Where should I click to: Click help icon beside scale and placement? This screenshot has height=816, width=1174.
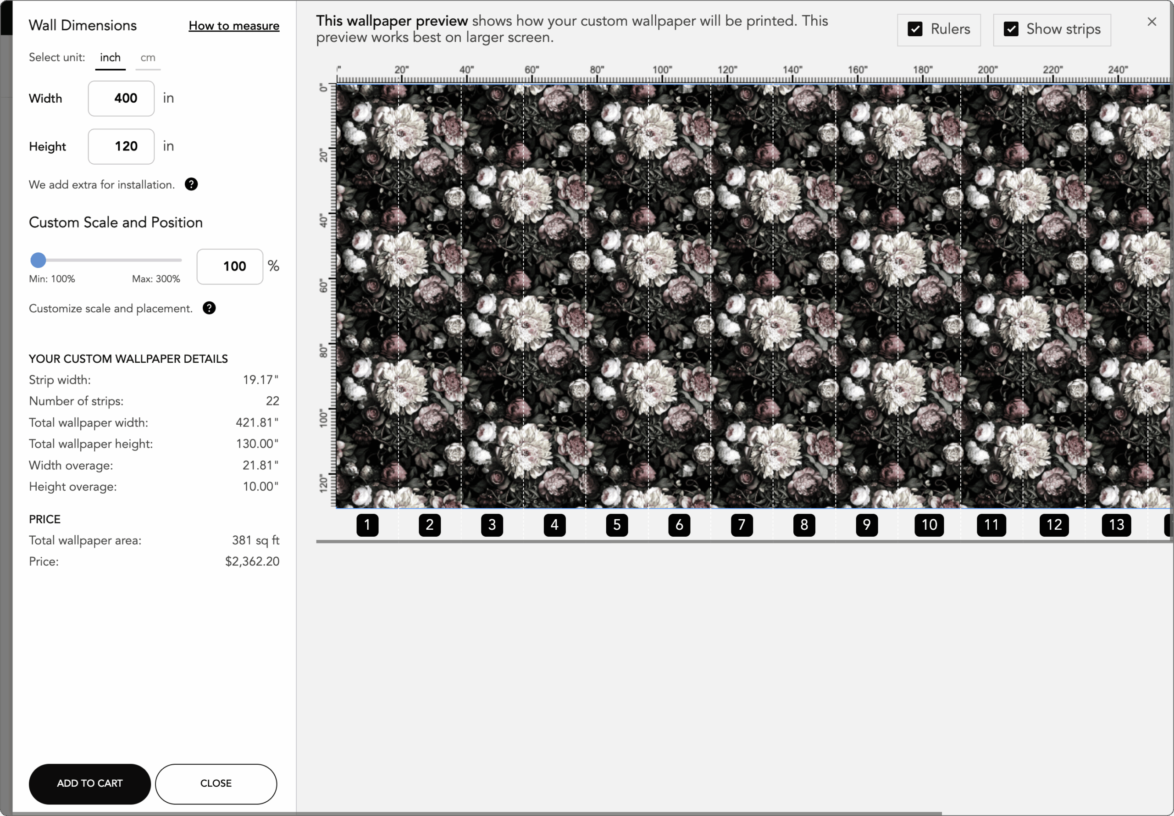209,308
